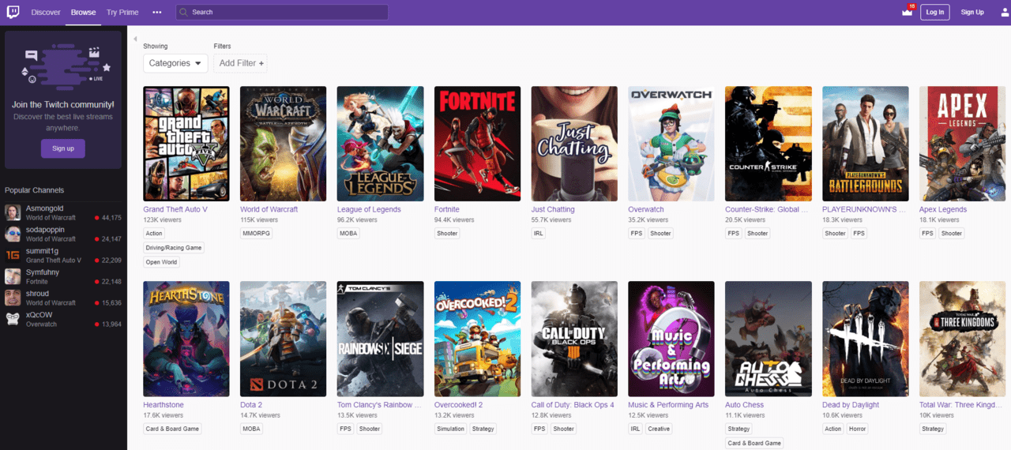This screenshot has height=450, width=1011.
Task: Open the Dead by Daylight cover
Action: pyautogui.click(x=866, y=339)
